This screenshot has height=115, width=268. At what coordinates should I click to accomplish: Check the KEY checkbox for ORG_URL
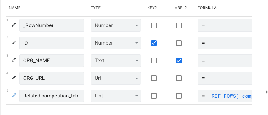(x=154, y=78)
